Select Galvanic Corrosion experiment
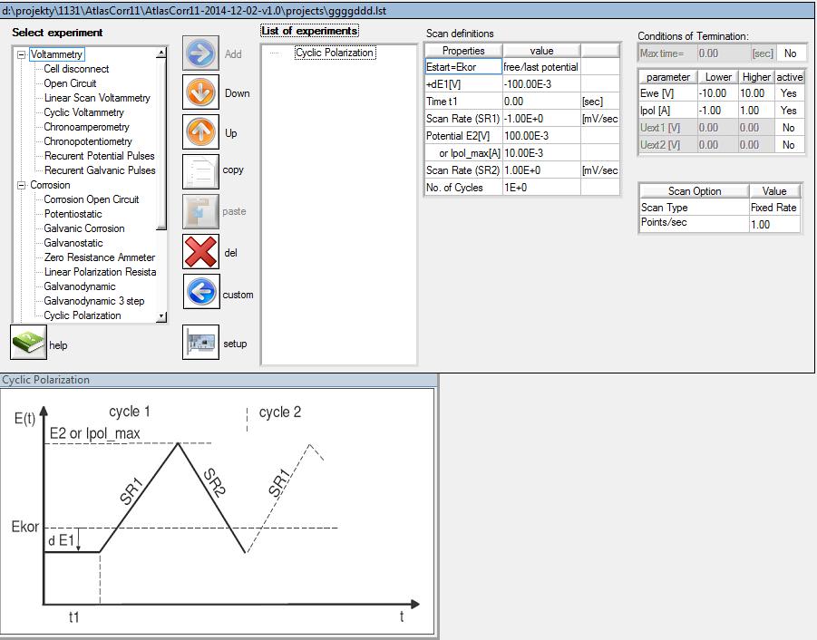 click(x=84, y=228)
